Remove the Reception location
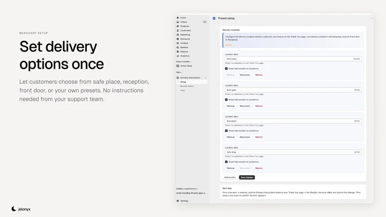Image resolution: width=386 pixels, height=217 pixels. click(x=259, y=137)
